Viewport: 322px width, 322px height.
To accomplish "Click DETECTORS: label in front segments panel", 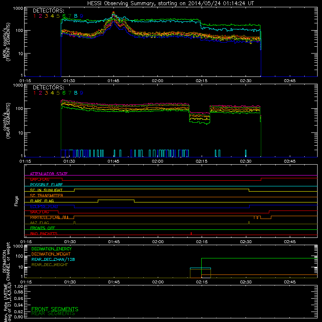I will point(48,11).
